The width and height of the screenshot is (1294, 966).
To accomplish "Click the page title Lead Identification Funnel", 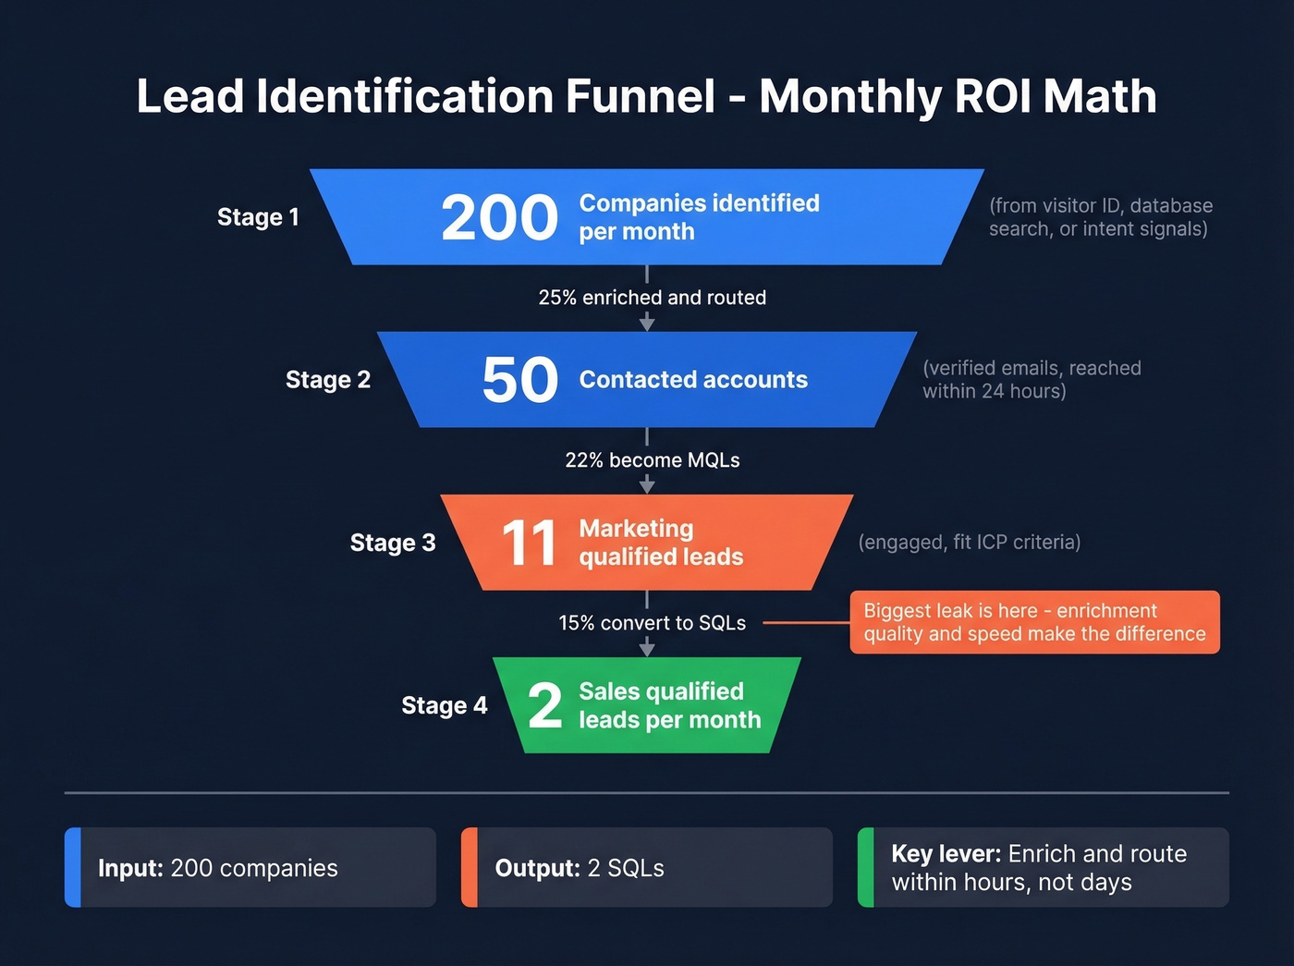I will (x=646, y=95).
